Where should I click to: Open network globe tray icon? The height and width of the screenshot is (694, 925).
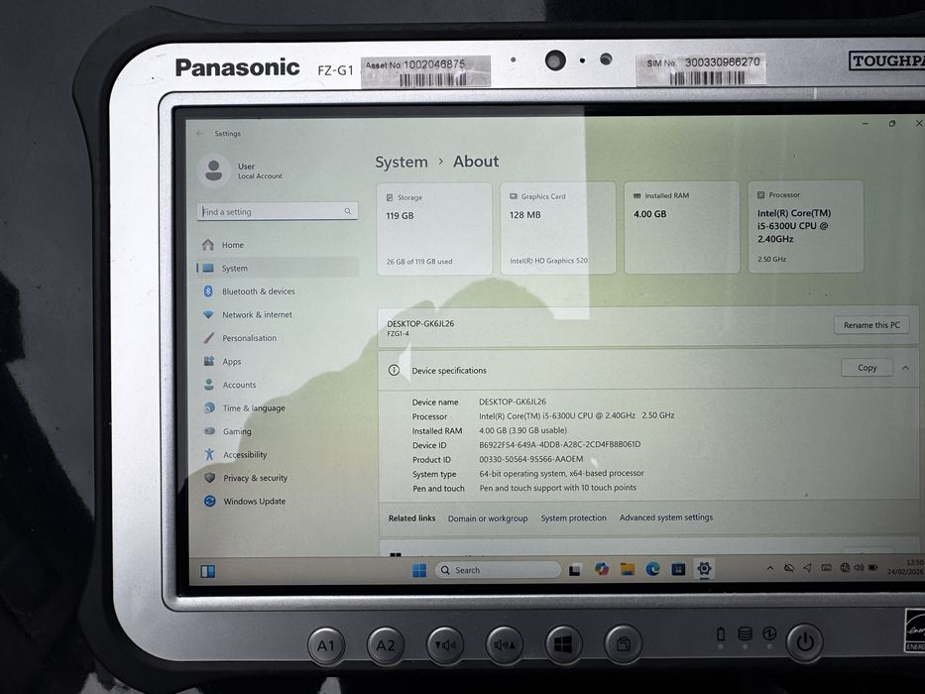click(845, 568)
